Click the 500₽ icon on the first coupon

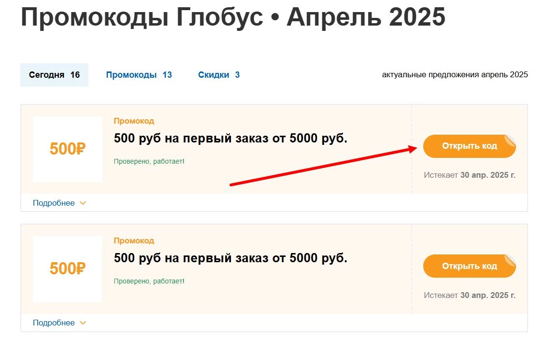point(67,149)
